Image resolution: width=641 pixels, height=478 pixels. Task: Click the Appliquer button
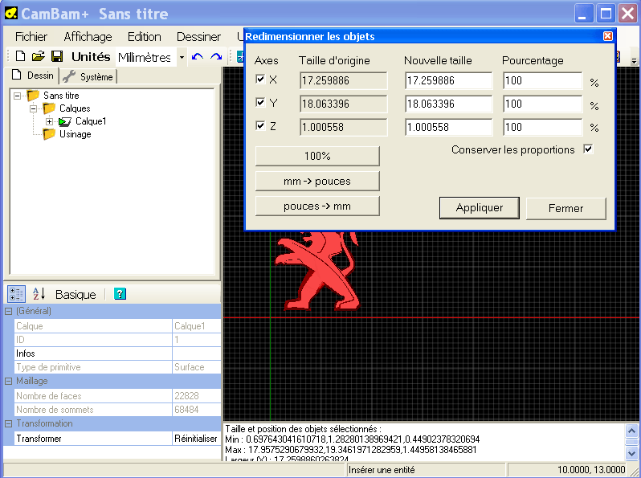pyautogui.click(x=479, y=208)
